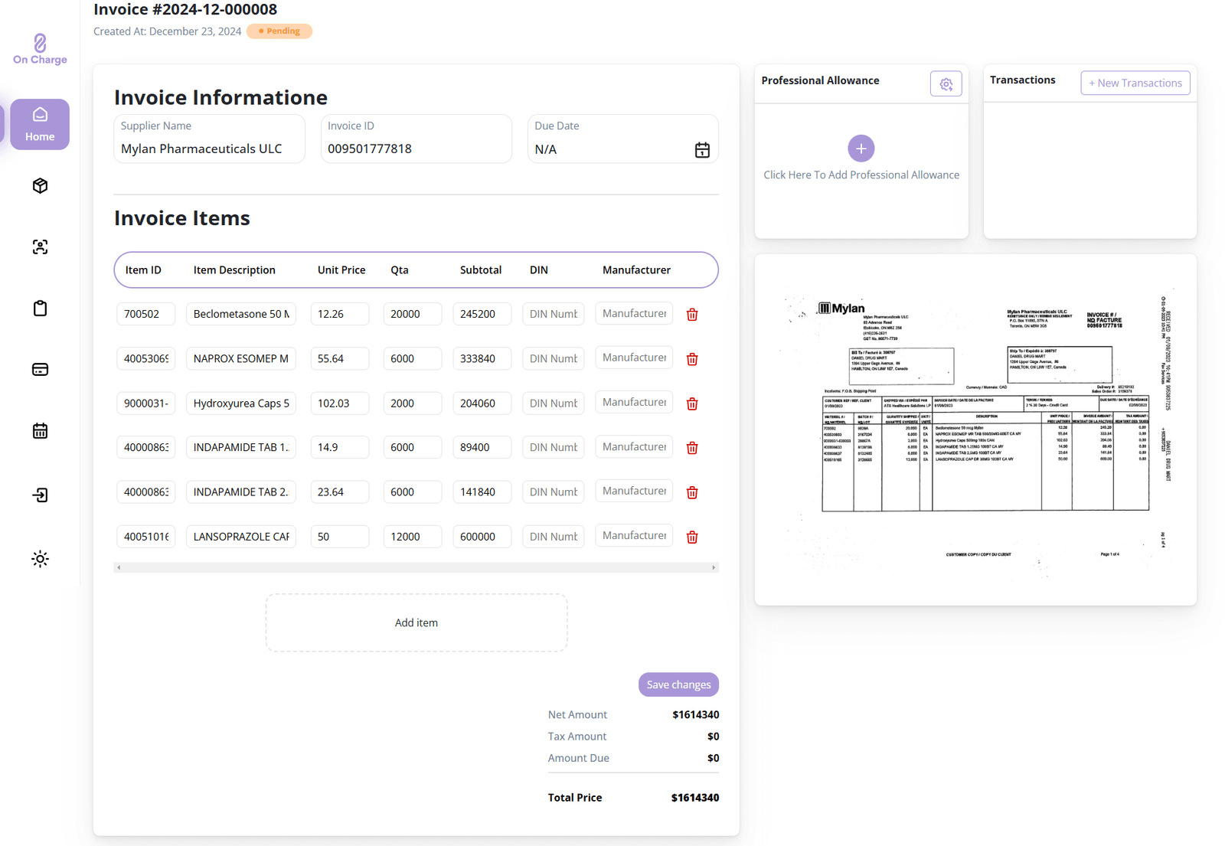Open the credit card sidebar icon
This screenshot has width=1225, height=846.
pos(40,370)
